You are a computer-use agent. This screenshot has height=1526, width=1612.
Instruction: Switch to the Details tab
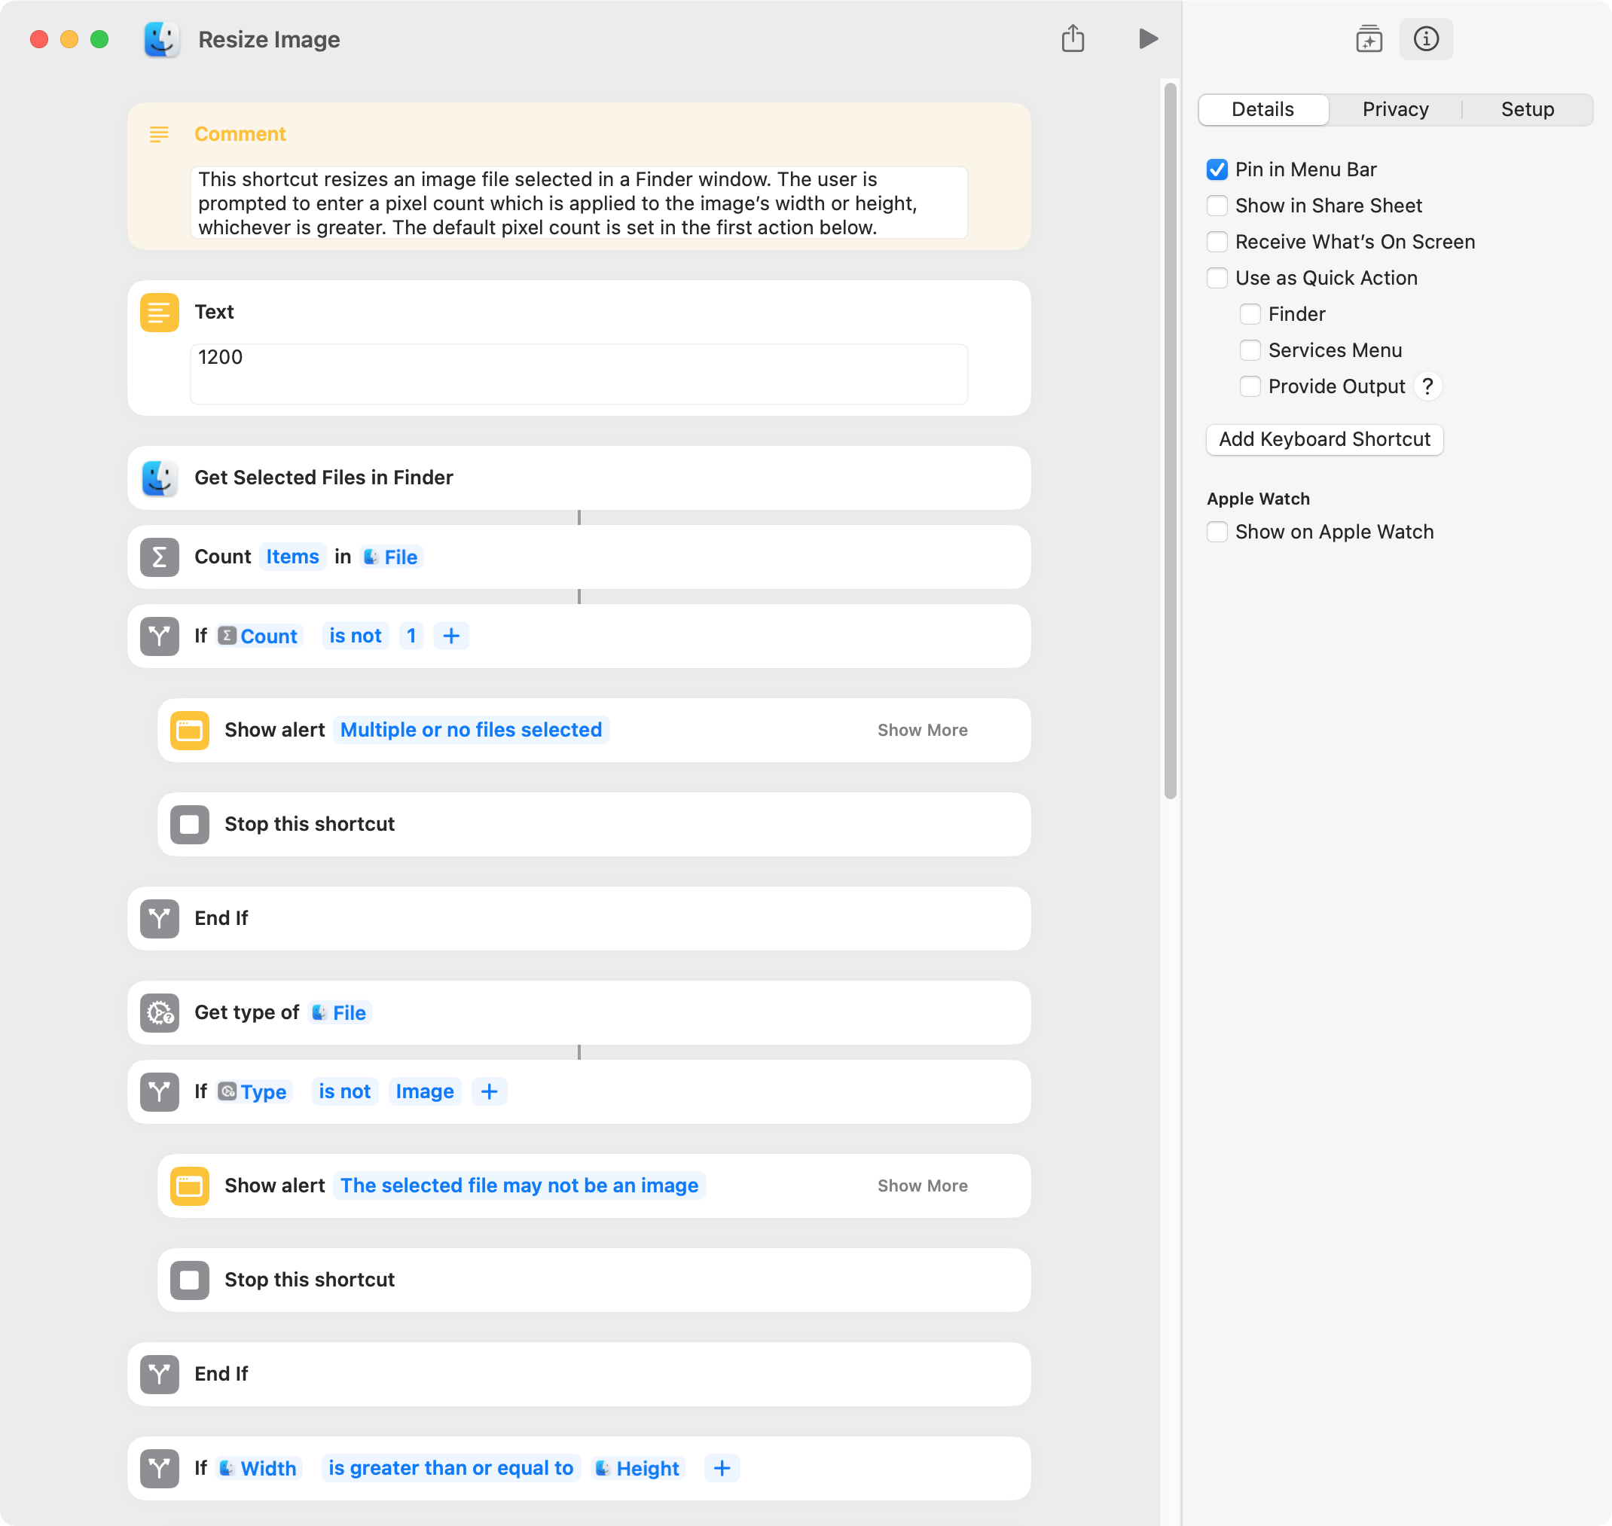(1262, 110)
